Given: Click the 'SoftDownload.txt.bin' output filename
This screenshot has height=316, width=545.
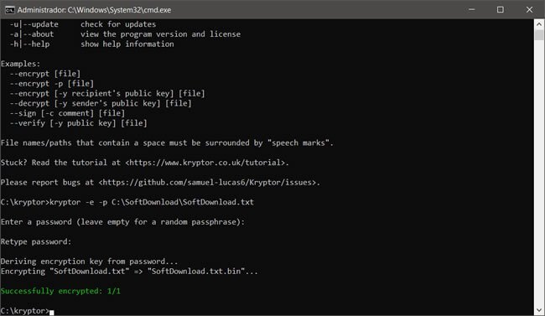Looking at the screenshot, I should coord(196,271).
